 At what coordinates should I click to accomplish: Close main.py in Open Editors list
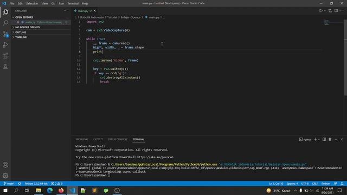point(18,22)
